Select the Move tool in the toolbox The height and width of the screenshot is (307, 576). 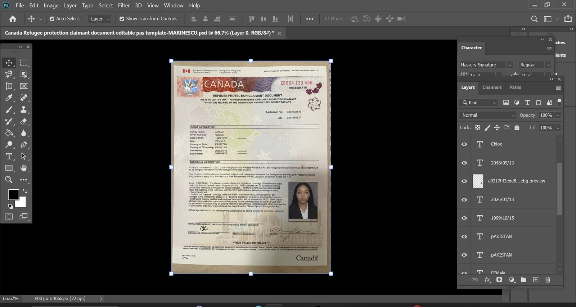pos(9,63)
